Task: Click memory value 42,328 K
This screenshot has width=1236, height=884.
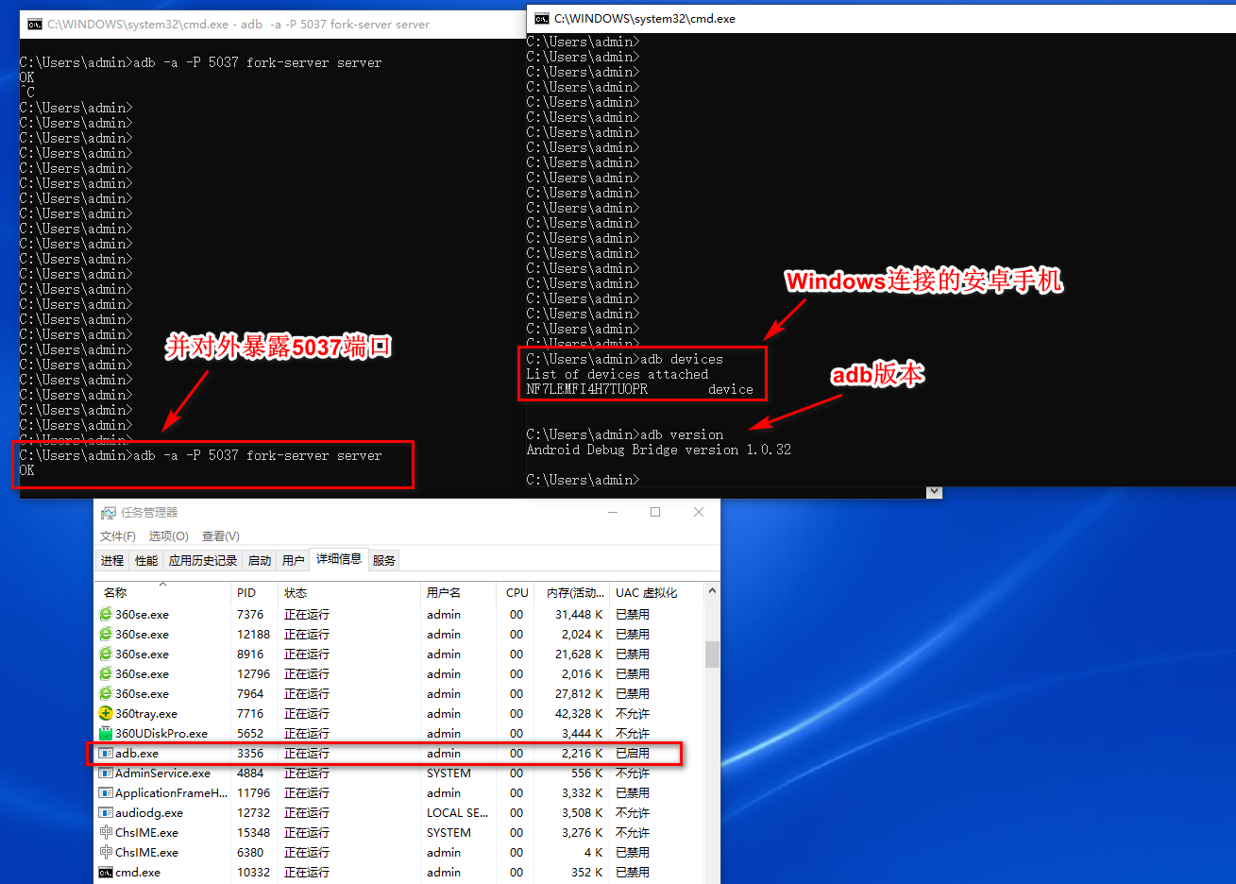Action: [x=579, y=713]
